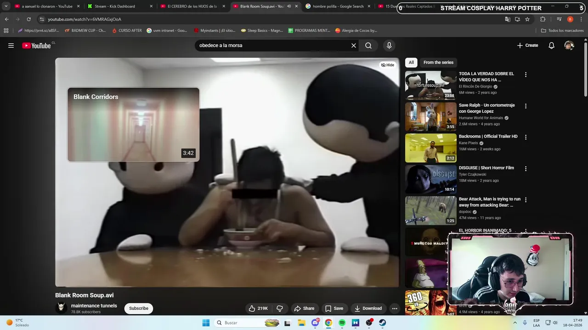The width and height of the screenshot is (588, 330).
Task: Clear the search text with the X
Action: pos(354,45)
